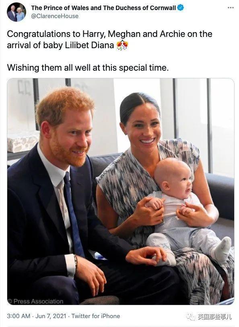Visit the @ClarenceHouse handle link
The image size is (239, 327).
point(55,16)
